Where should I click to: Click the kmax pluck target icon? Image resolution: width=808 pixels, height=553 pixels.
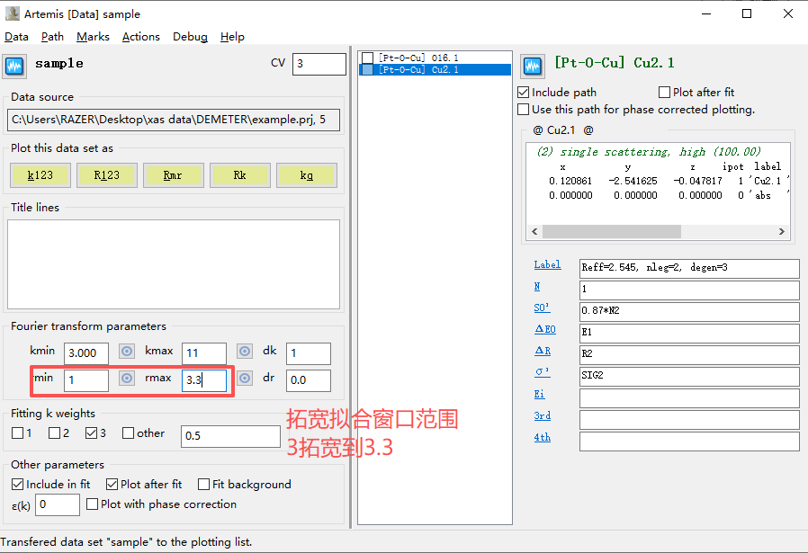pyautogui.click(x=245, y=352)
